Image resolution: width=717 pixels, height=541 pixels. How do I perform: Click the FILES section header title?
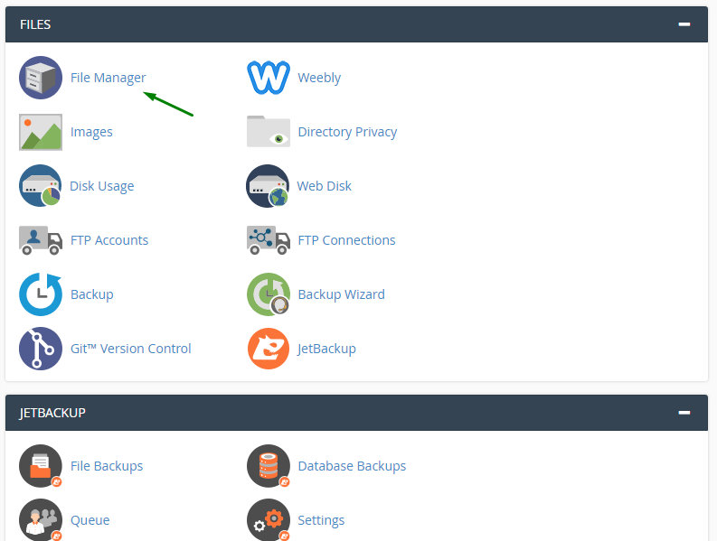click(35, 24)
